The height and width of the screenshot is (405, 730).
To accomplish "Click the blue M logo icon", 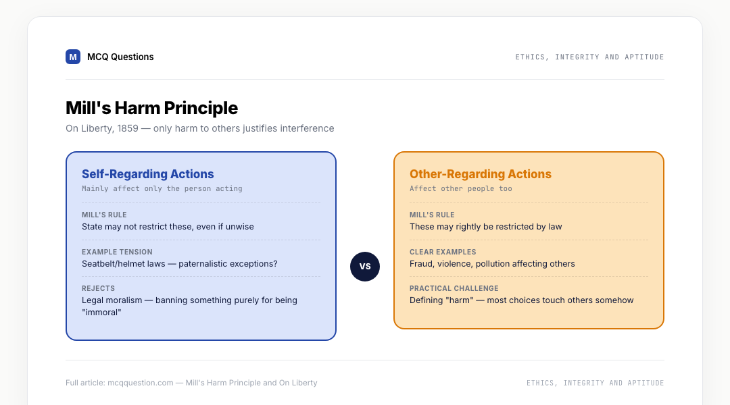I will 72,57.
